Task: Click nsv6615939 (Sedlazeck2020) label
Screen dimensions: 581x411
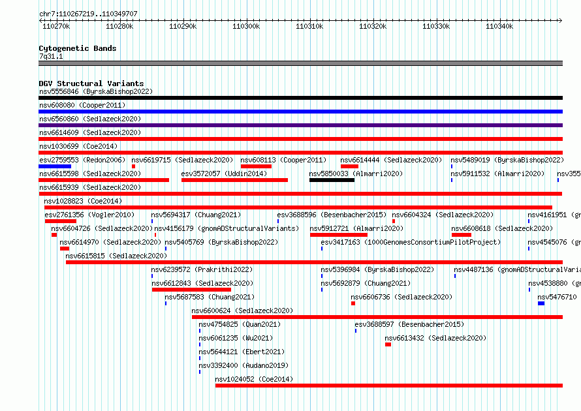Action: click(x=90, y=187)
